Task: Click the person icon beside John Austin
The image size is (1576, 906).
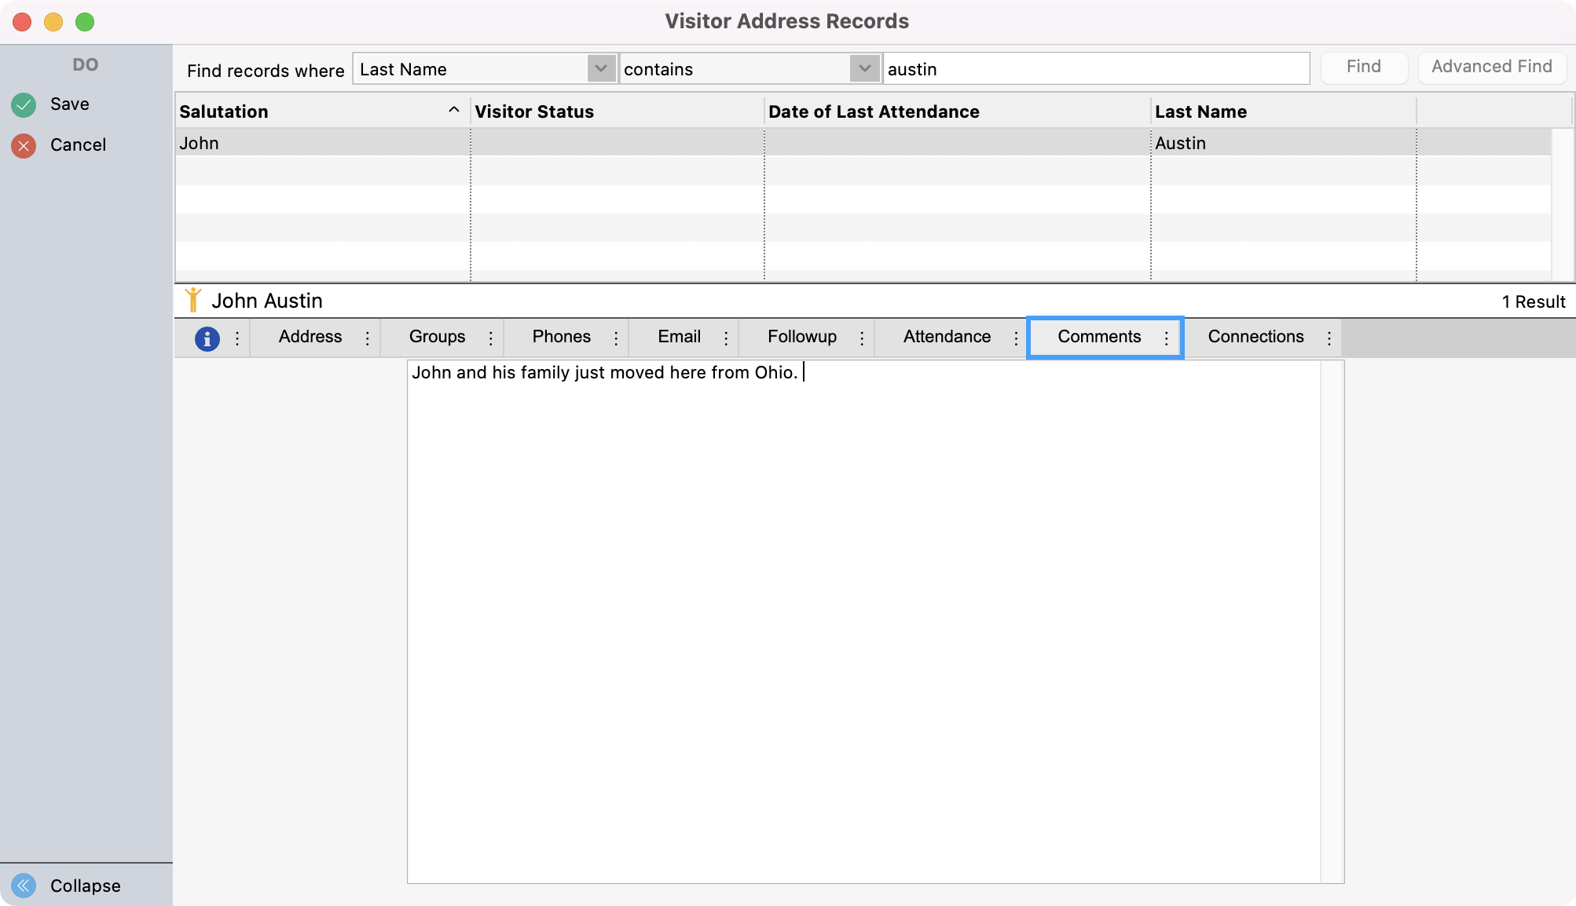Action: tap(195, 300)
